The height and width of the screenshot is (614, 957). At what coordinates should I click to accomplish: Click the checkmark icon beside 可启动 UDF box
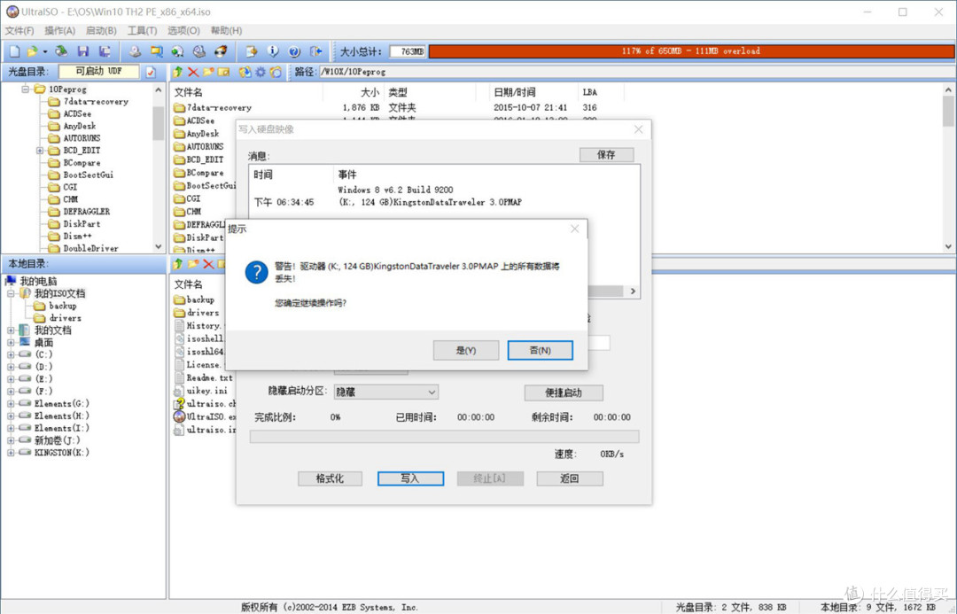(150, 72)
